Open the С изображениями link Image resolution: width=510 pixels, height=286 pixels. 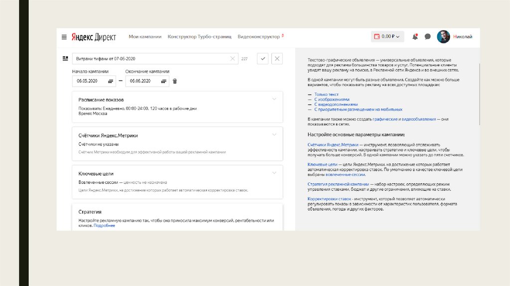(332, 100)
